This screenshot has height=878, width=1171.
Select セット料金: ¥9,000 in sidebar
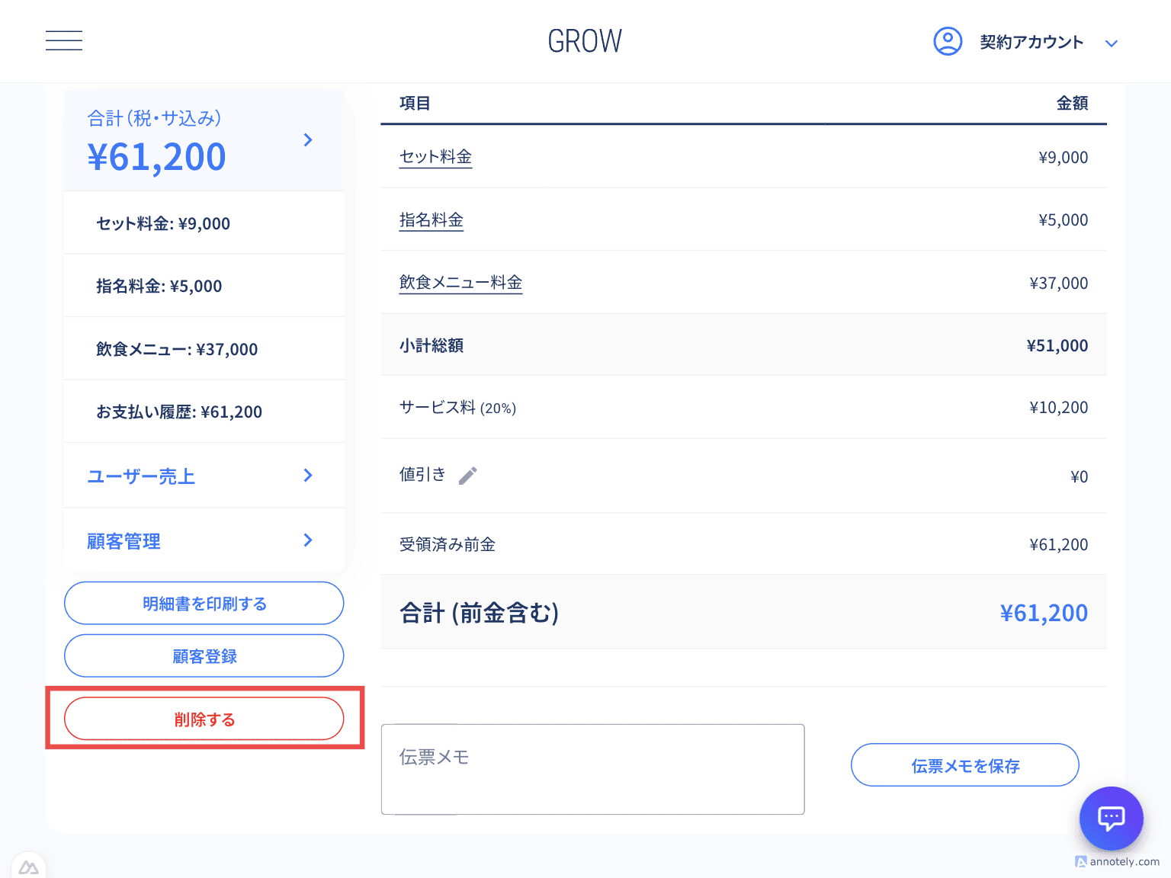(x=163, y=223)
